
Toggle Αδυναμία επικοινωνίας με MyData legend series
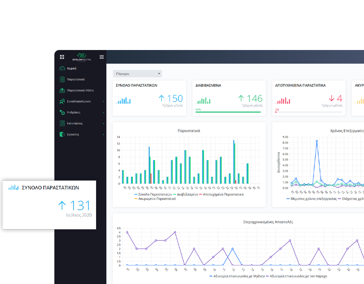237,276
